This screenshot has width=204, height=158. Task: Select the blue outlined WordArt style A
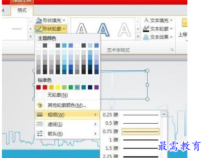[x=103, y=30]
